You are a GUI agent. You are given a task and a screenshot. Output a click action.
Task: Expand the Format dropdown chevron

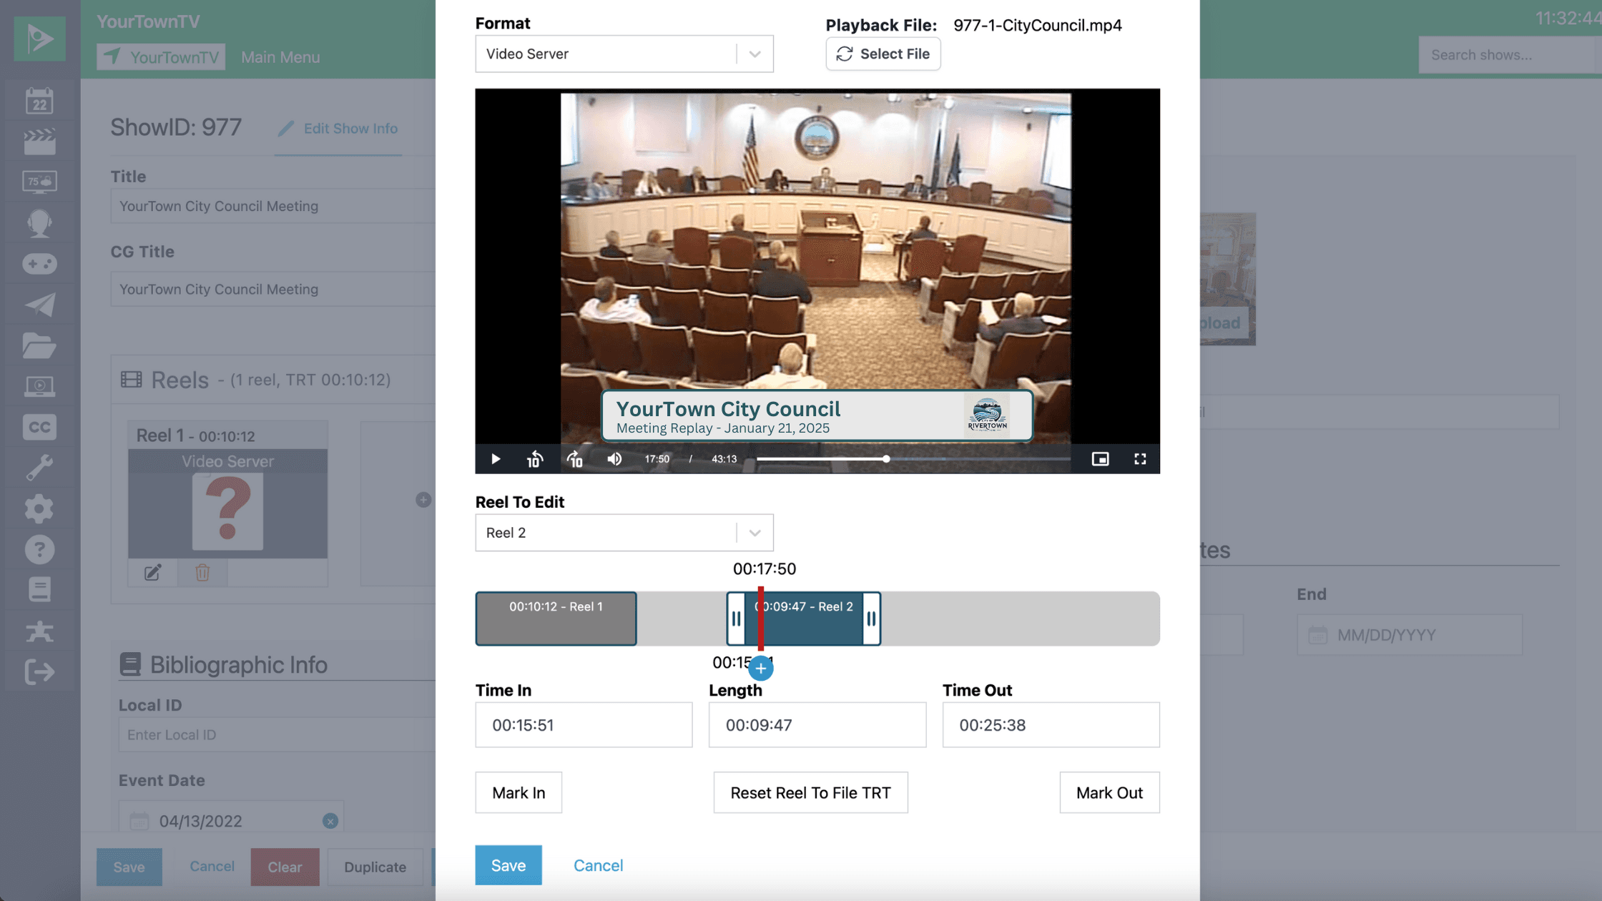(x=755, y=54)
